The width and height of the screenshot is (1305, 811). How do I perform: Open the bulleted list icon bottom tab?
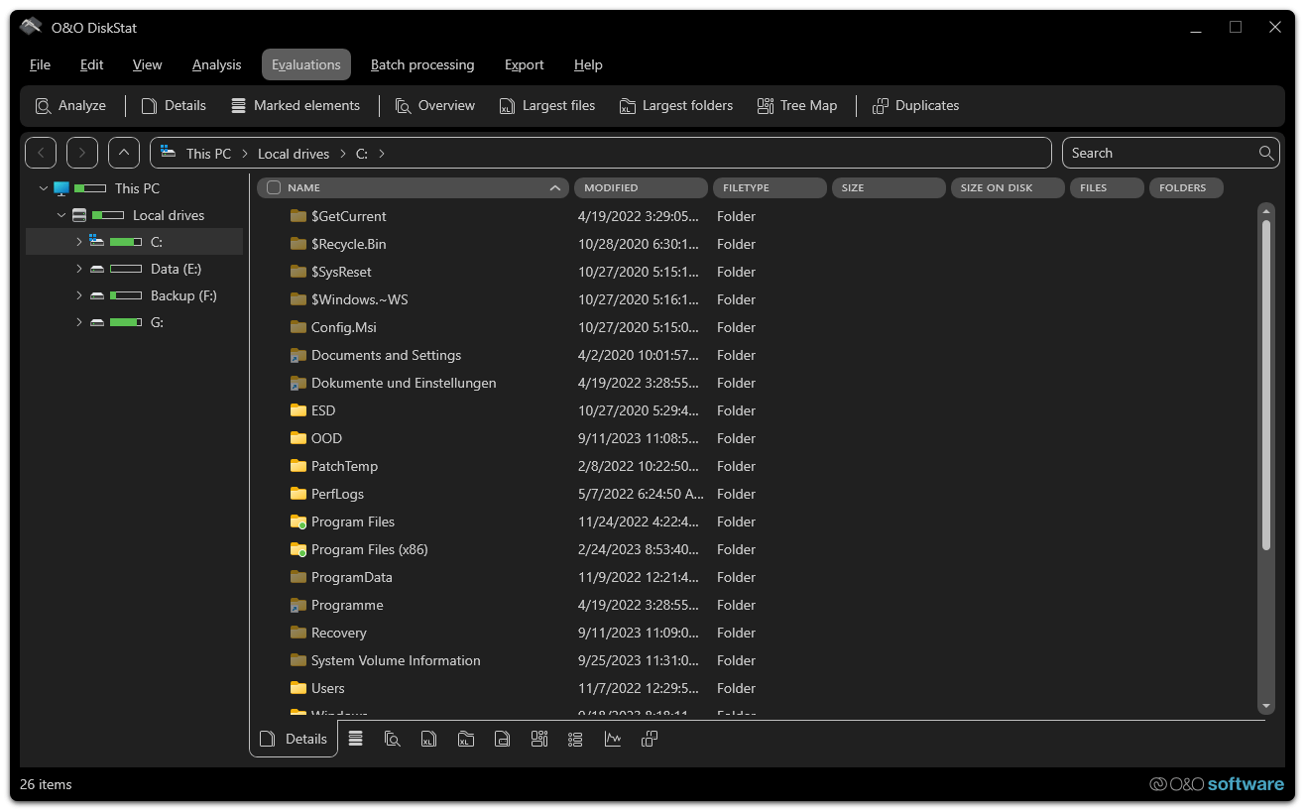coord(575,739)
